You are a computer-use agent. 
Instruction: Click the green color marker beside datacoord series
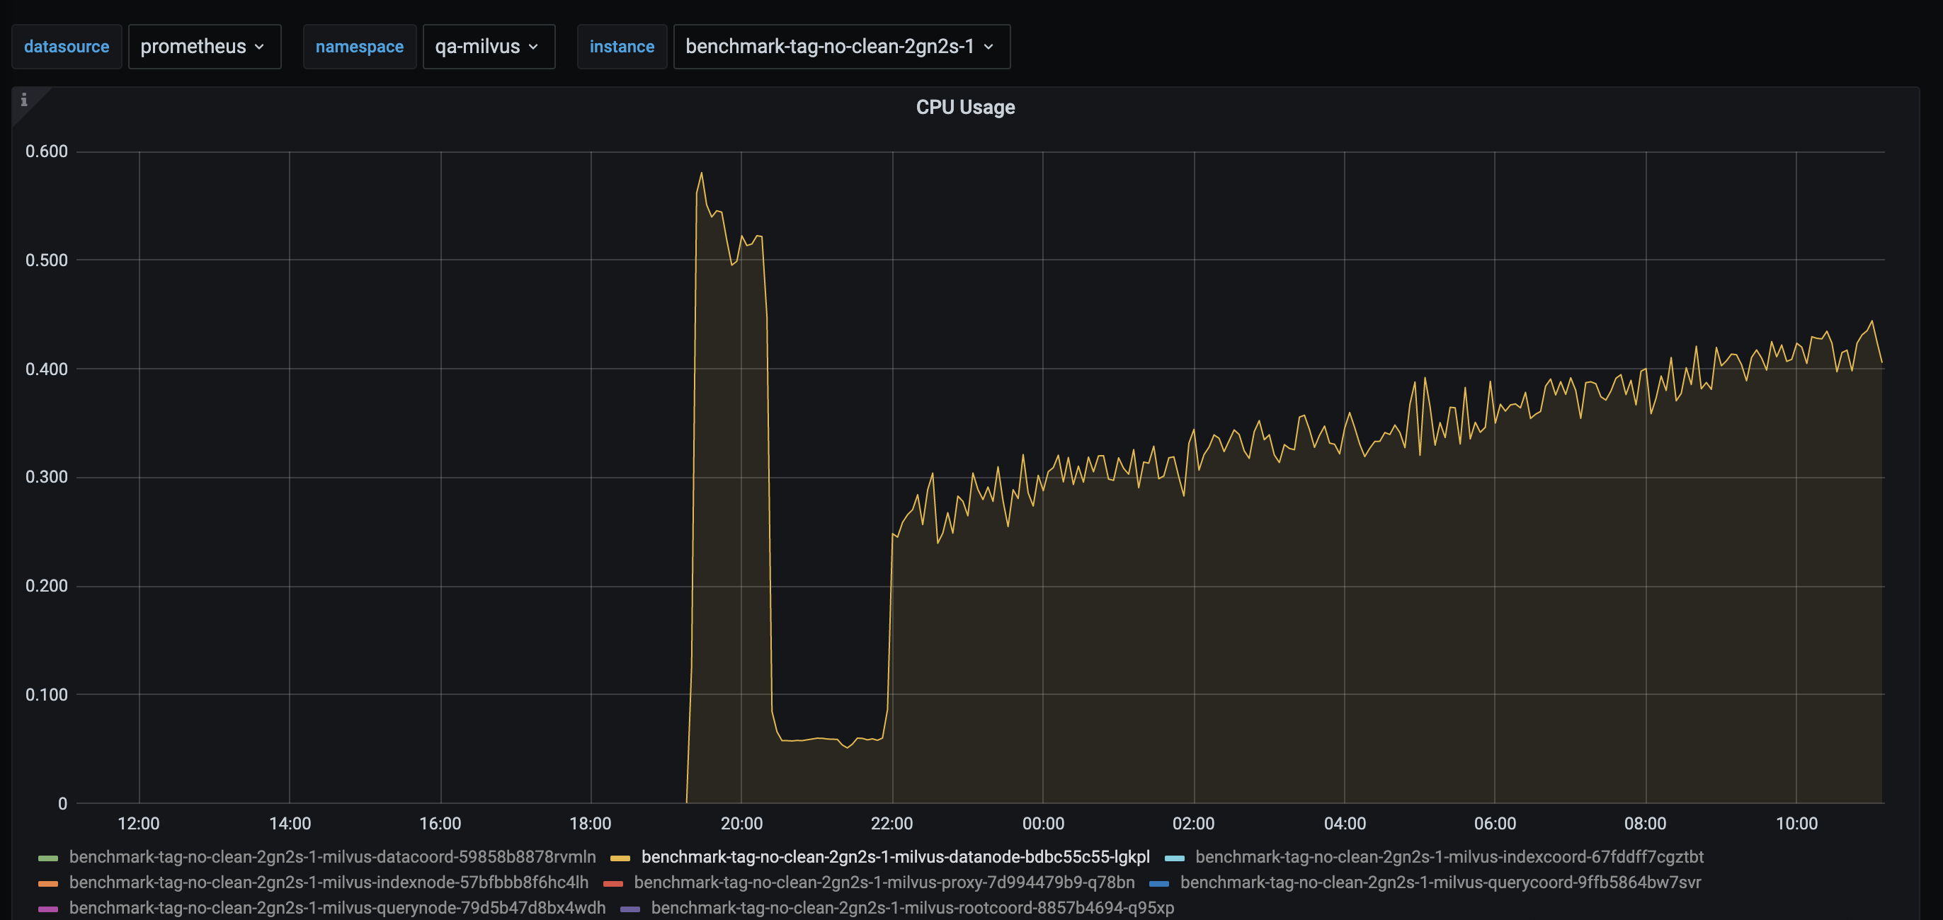click(48, 858)
